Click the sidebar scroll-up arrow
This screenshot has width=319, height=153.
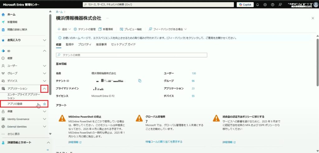click(x=50, y=12)
